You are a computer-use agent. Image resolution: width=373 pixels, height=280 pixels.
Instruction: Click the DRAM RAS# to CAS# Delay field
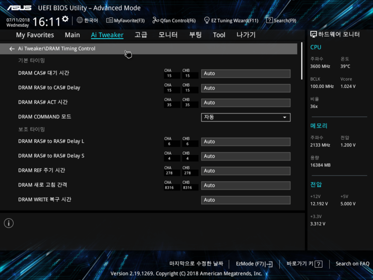pos(246,88)
